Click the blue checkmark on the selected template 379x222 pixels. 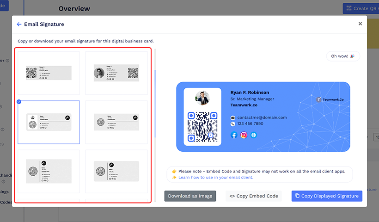[19, 102]
